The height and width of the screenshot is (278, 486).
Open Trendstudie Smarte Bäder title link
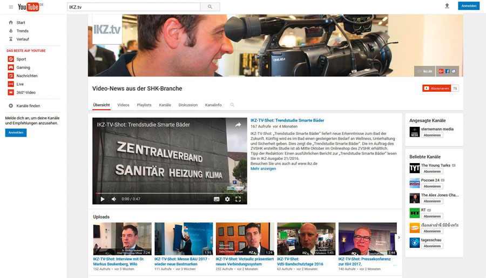pyautogui.click(x=287, y=120)
